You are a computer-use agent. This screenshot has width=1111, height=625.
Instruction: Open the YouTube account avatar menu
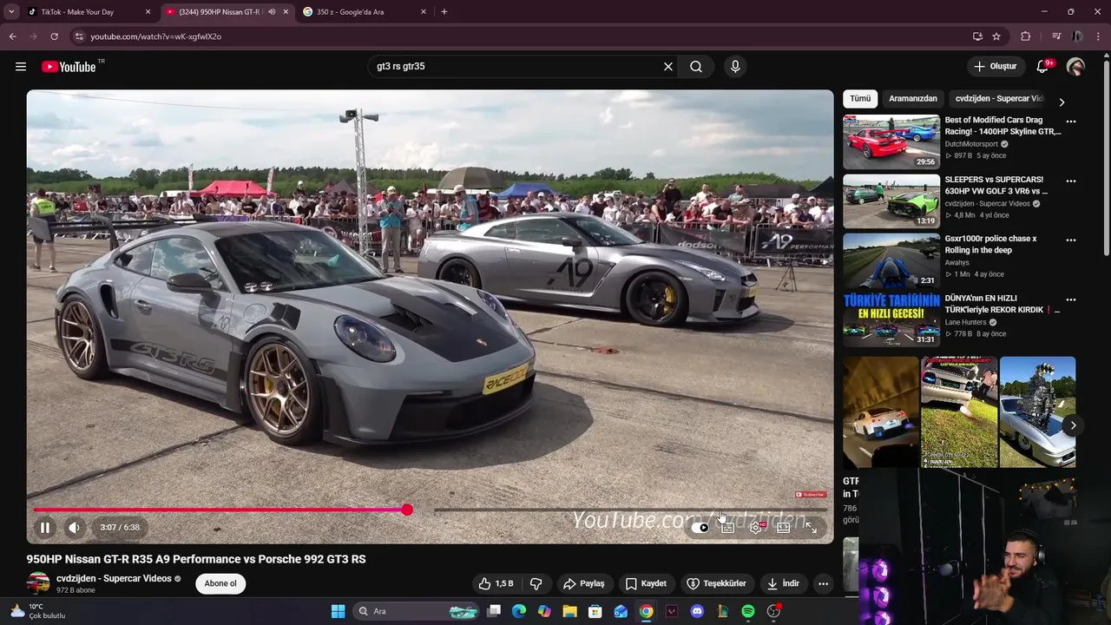[1076, 67]
